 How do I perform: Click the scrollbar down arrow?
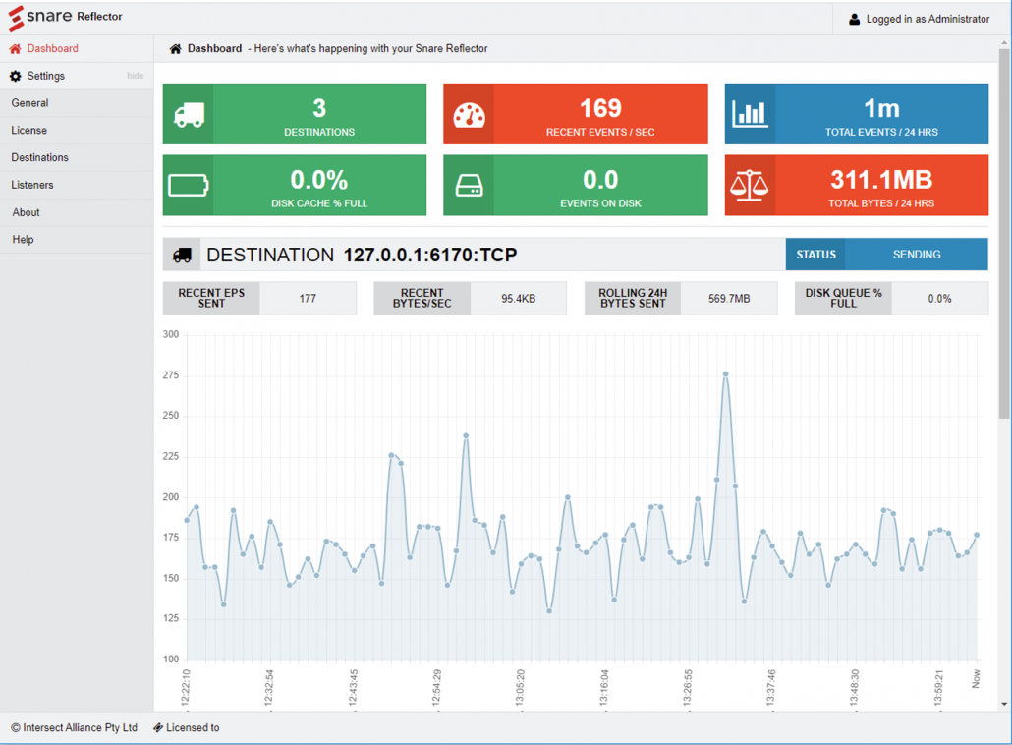tap(1003, 704)
